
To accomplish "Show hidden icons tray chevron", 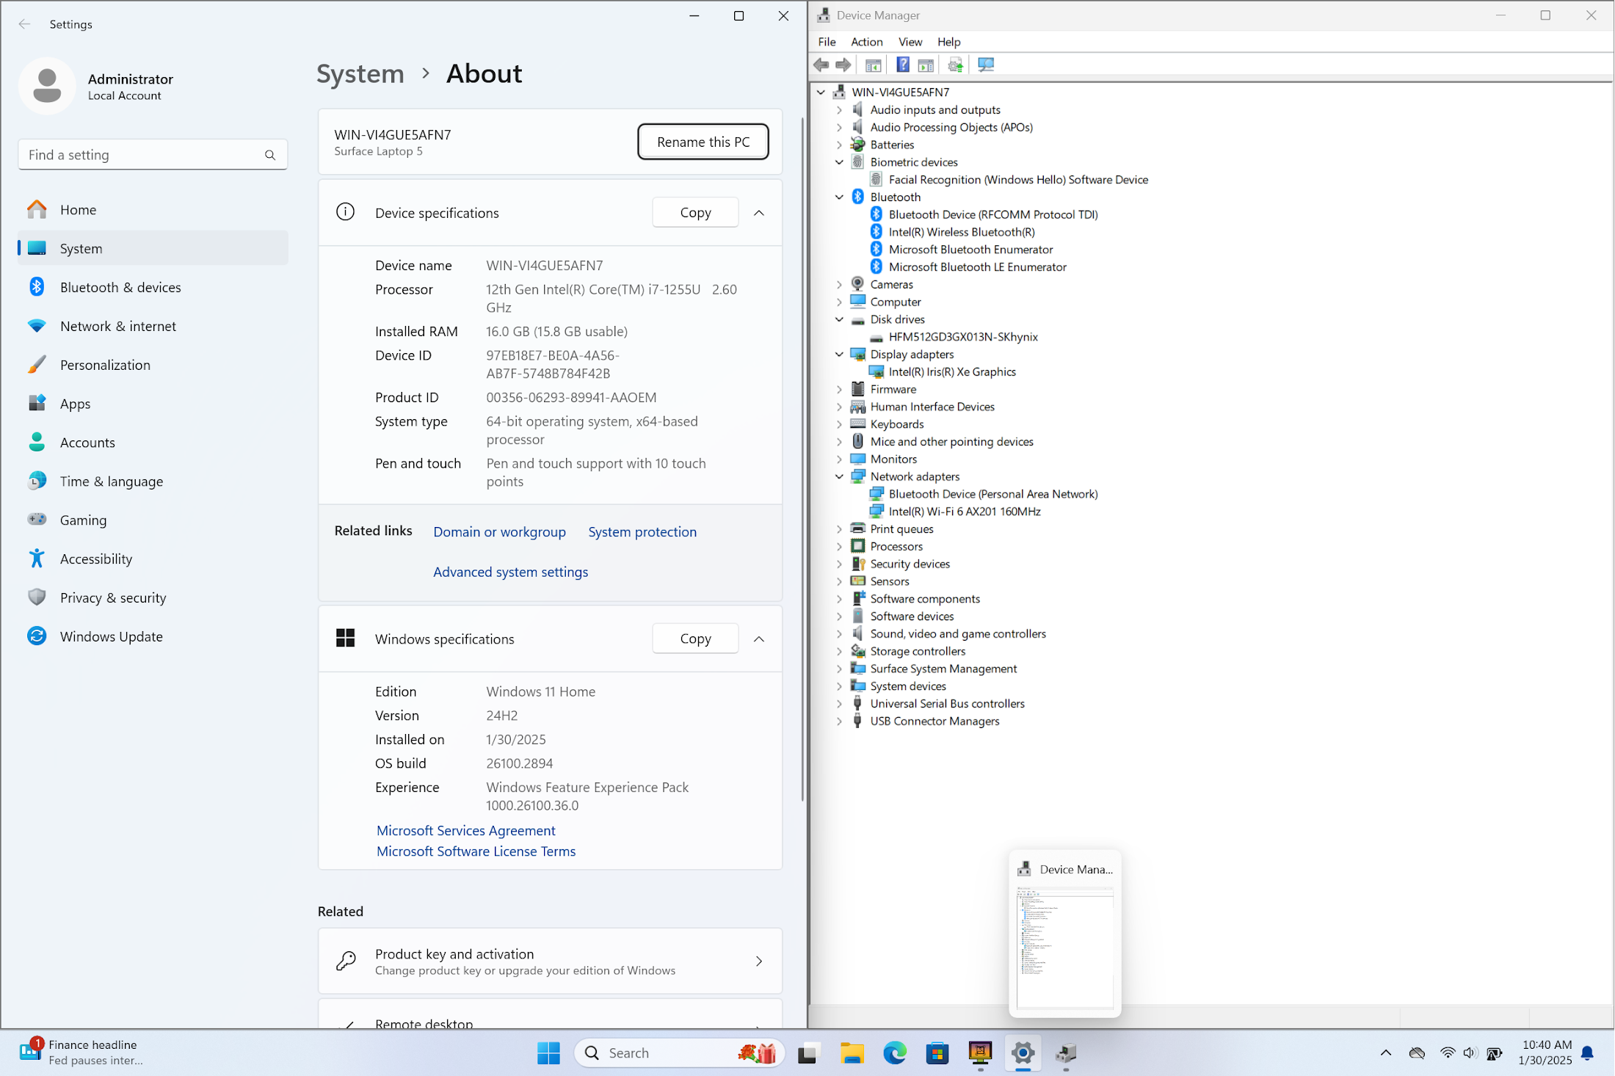I will tap(1385, 1053).
